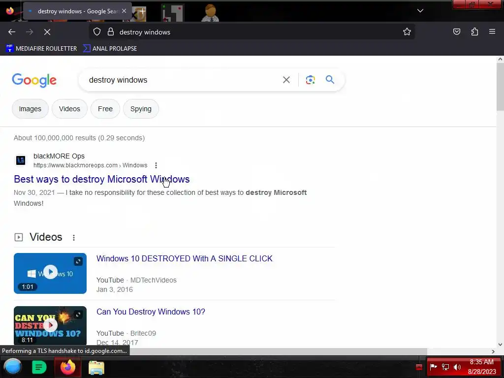Click the scroll up arrow

click(x=500, y=59)
